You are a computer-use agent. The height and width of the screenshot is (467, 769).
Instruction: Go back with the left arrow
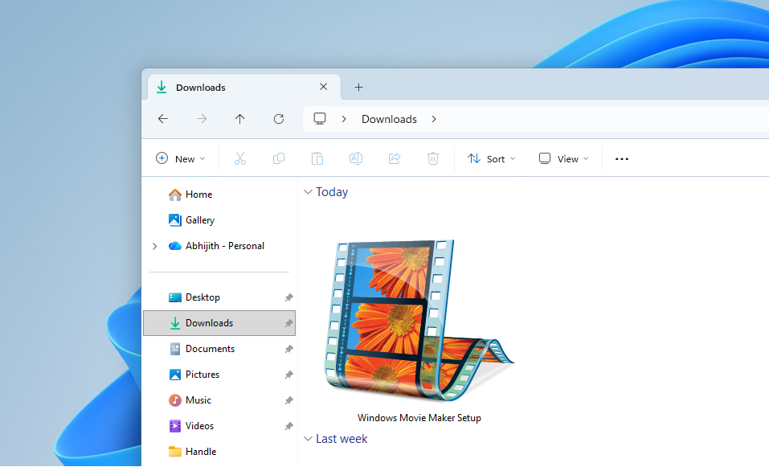pyautogui.click(x=163, y=119)
